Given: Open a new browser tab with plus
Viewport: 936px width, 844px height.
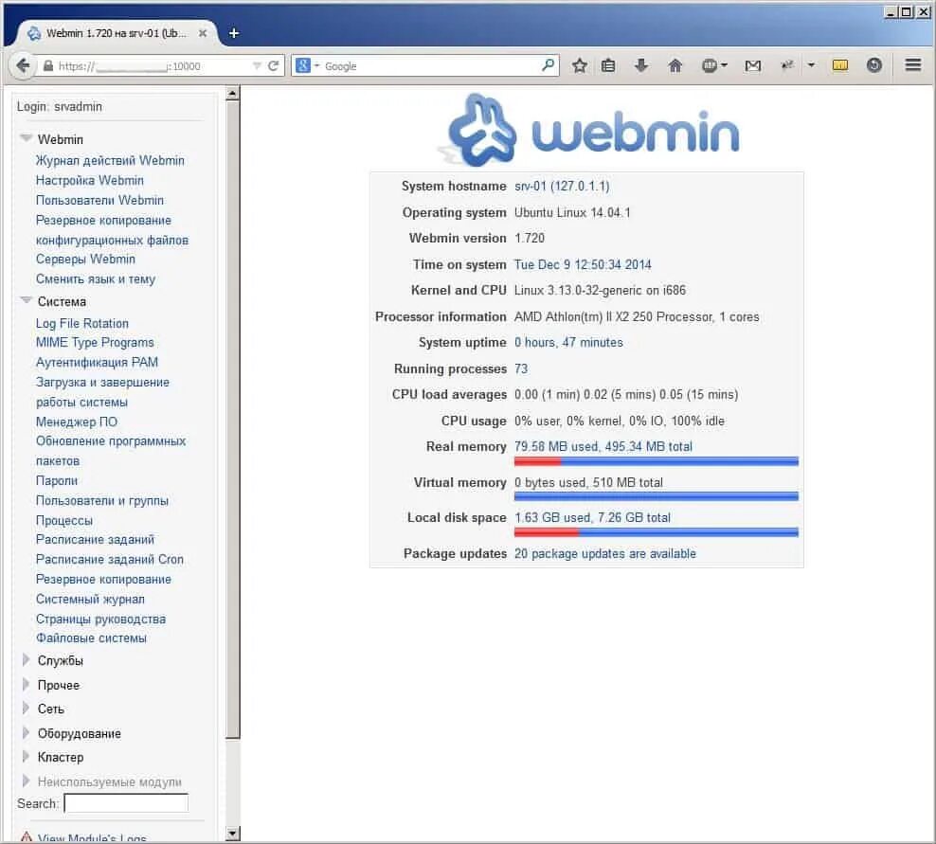Looking at the screenshot, I should [234, 33].
